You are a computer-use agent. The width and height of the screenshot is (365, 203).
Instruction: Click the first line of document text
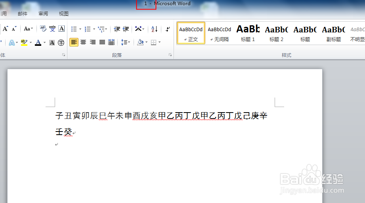(161, 116)
